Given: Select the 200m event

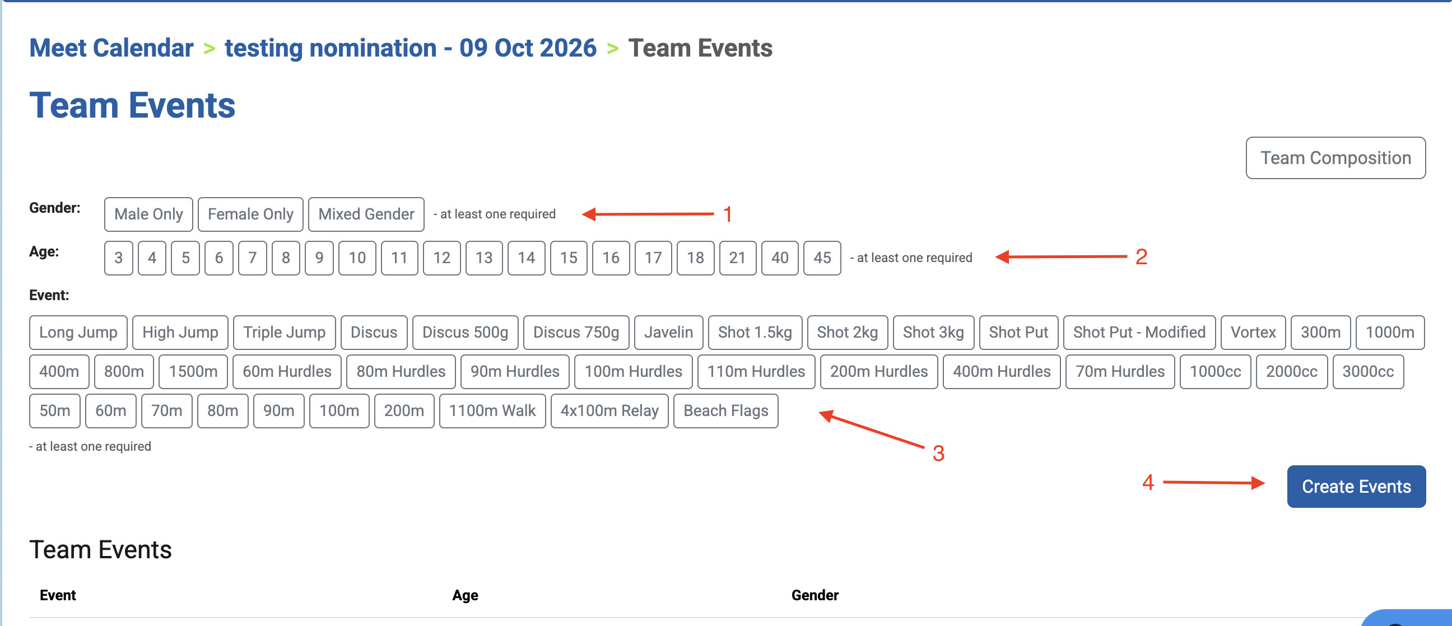Looking at the screenshot, I should tap(403, 411).
